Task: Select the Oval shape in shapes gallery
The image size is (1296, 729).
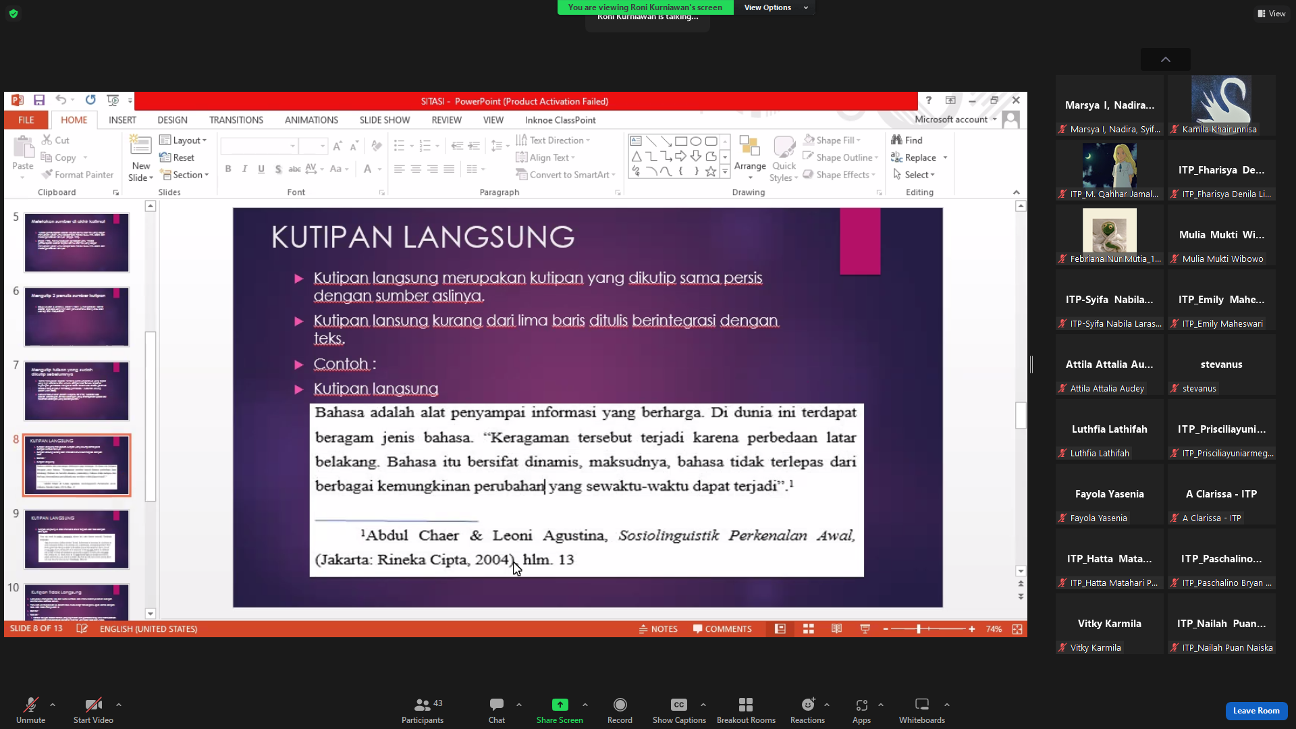Action: point(696,141)
